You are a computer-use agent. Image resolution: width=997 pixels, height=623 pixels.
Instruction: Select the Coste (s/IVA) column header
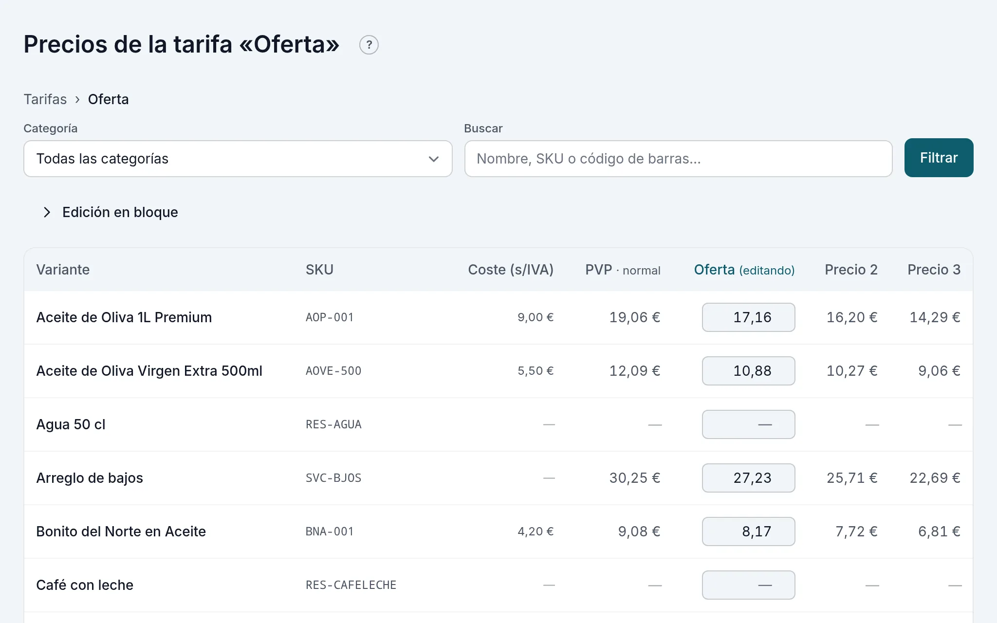click(511, 270)
